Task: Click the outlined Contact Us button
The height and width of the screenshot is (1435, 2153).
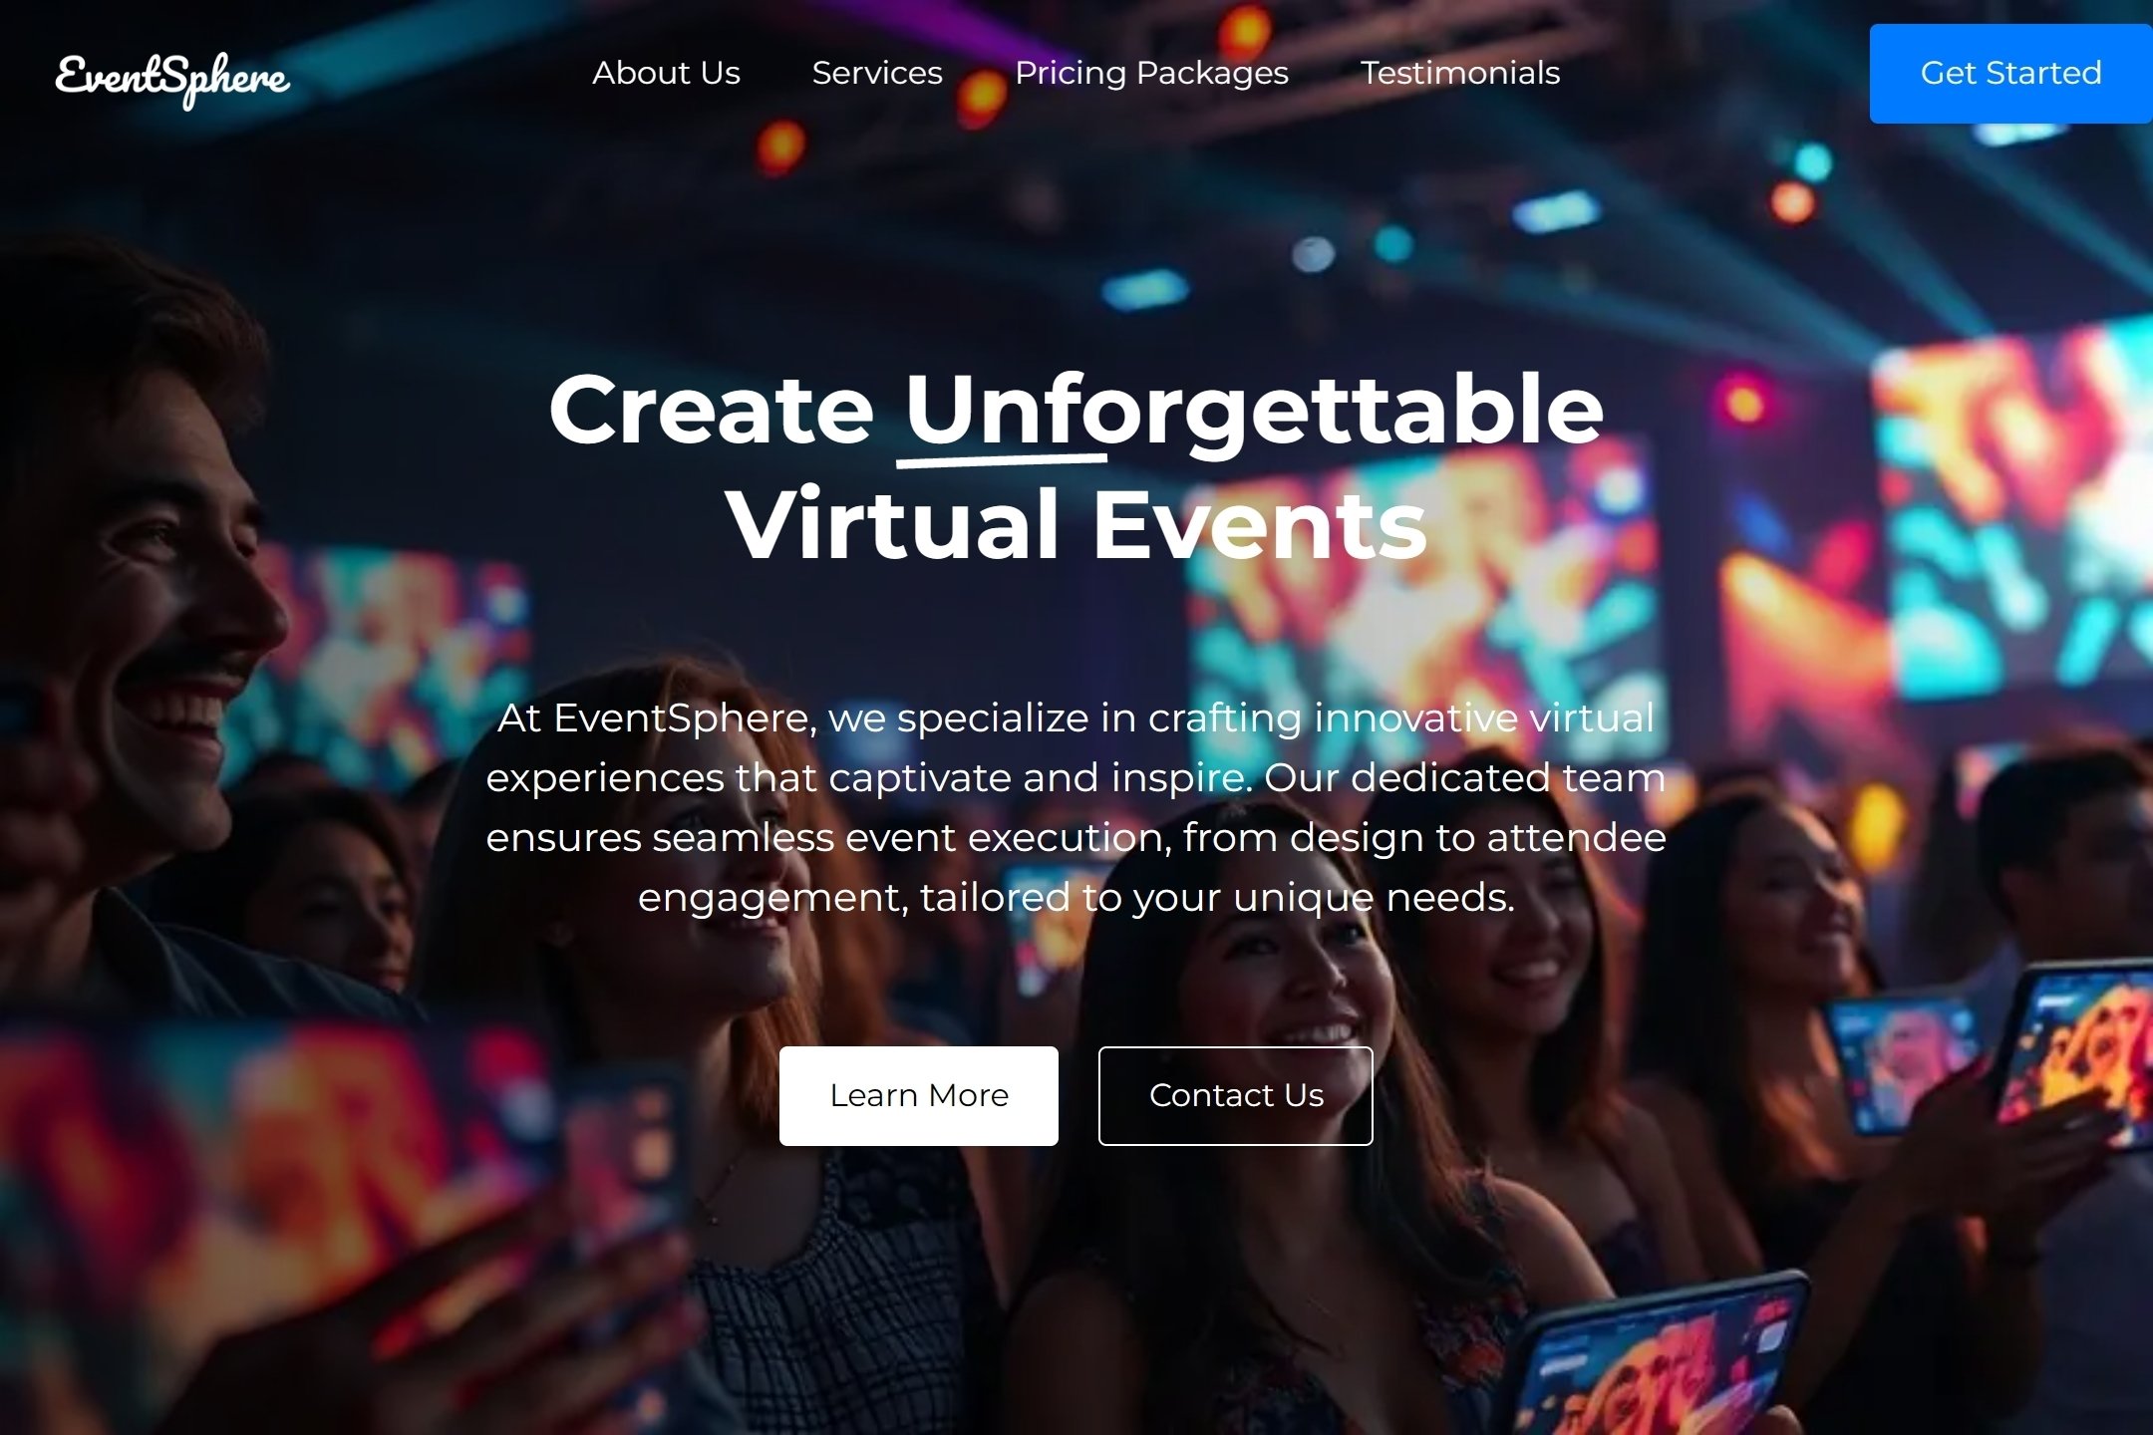Action: [x=1236, y=1095]
